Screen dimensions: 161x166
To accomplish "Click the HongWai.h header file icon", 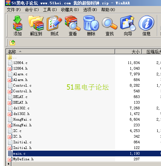I will 10,125.
